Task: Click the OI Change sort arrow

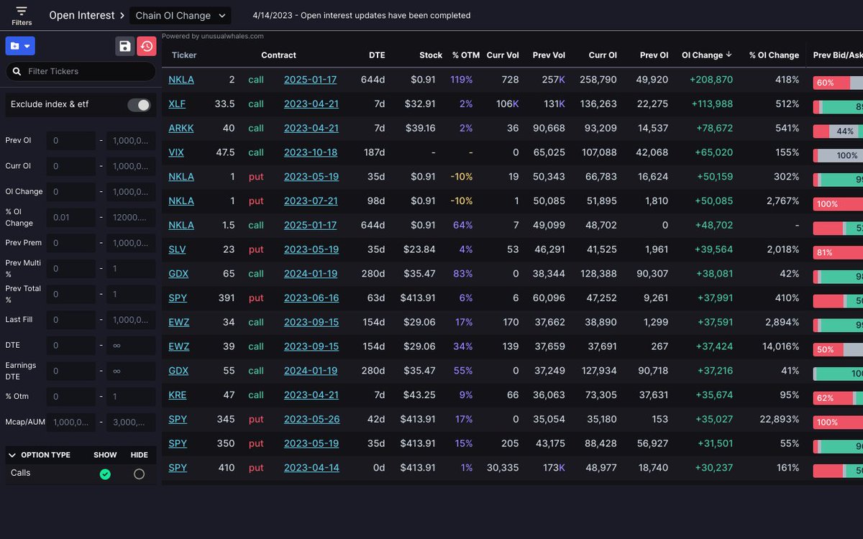Action: [729, 55]
